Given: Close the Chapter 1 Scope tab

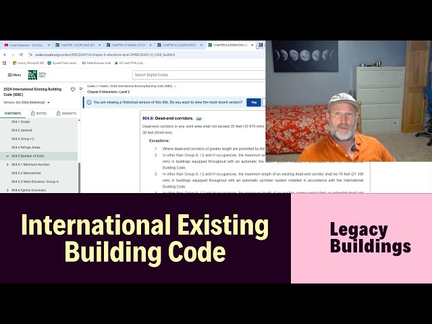Looking at the screenshot, I should [x=99, y=45].
